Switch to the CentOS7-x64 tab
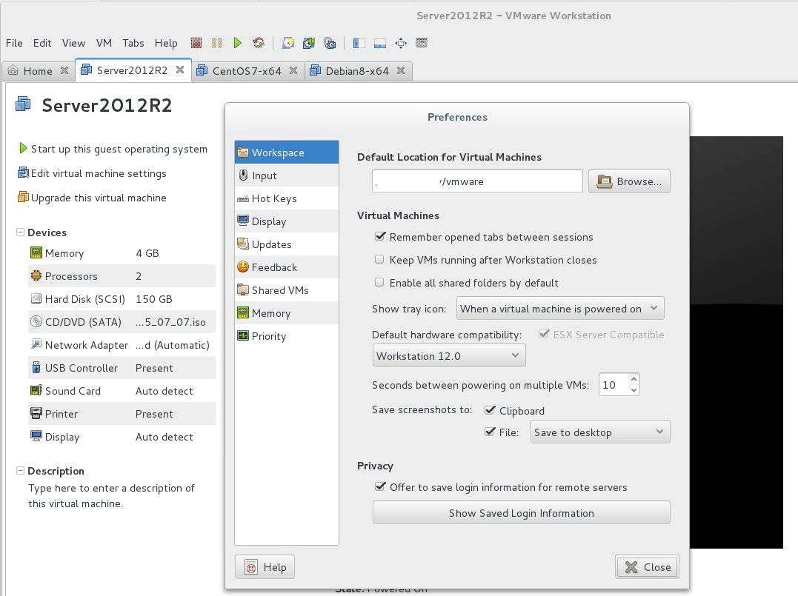This screenshot has height=596, width=798. [247, 70]
